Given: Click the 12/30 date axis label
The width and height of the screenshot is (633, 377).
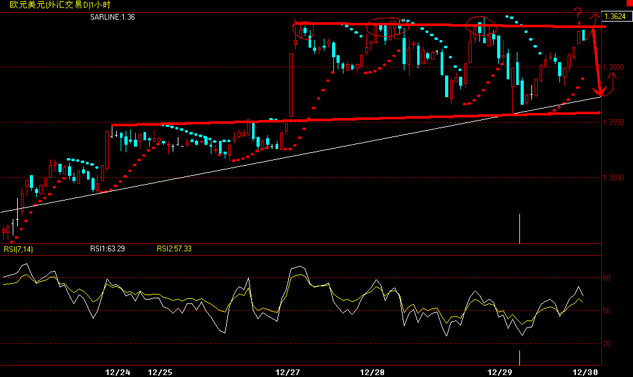Looking at the screenshot, I should click(x=585, y=372).
